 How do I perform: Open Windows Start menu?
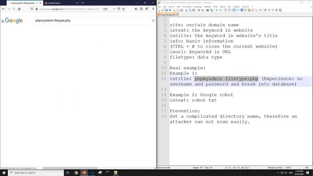click(x=4, y=173)
